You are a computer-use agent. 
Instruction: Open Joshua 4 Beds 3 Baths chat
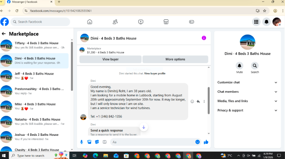(x=34, y=137)
